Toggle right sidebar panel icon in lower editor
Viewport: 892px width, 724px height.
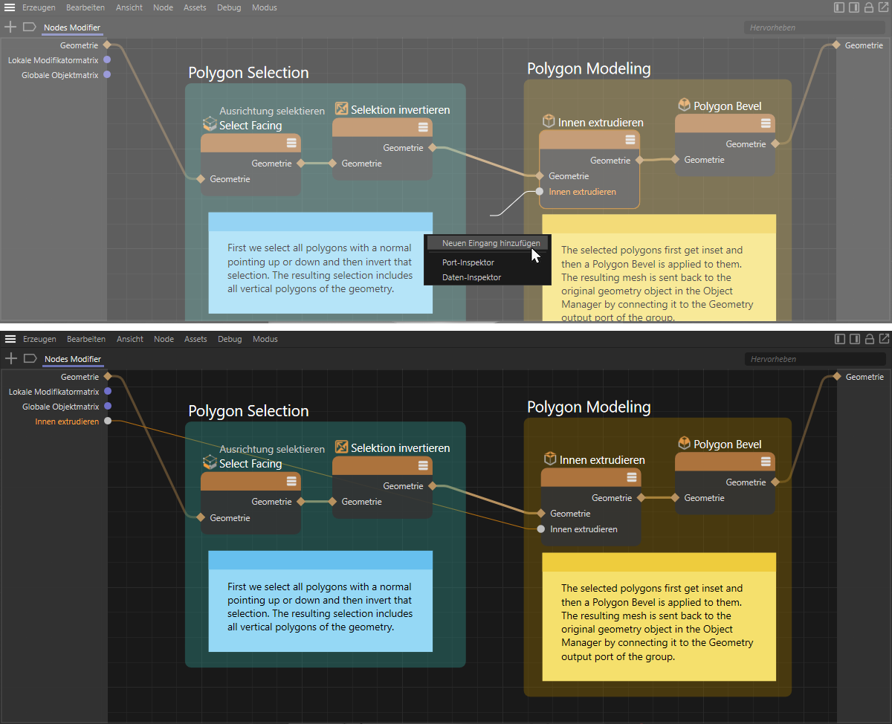pyautogui.click(x=854, y=339)
